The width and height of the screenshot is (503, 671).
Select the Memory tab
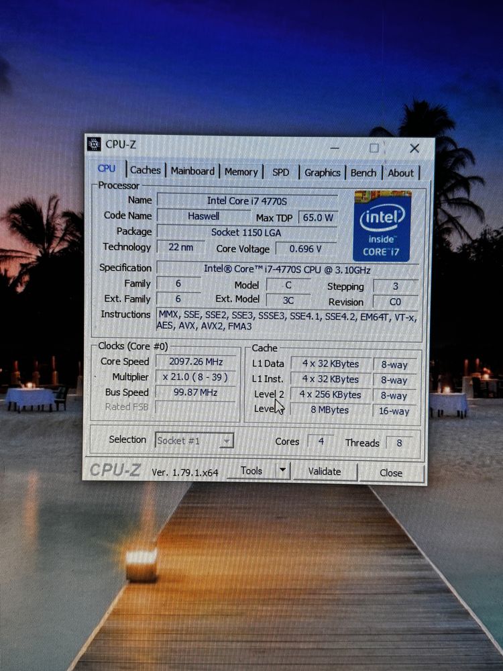(x=241, y=172)
